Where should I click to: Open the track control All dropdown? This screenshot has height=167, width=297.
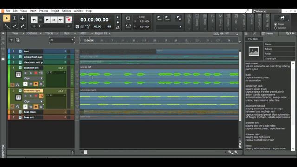(62, 40)
